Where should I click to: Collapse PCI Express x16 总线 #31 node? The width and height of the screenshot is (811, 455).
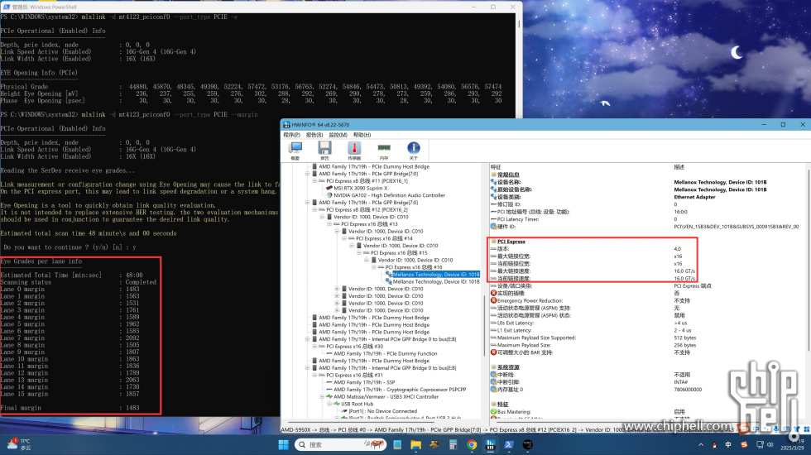point(314,375)
